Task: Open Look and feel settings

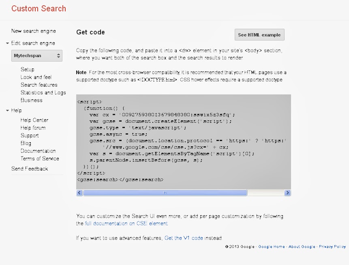Action: point(36,77)
